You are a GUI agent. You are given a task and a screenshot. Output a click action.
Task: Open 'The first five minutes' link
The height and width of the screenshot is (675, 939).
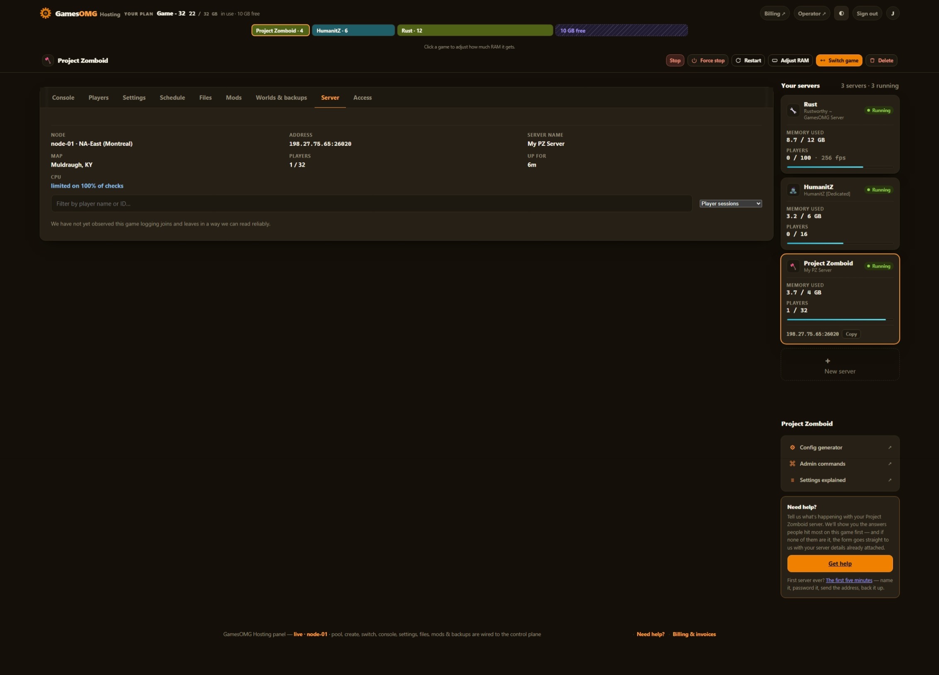click(849, 580)
